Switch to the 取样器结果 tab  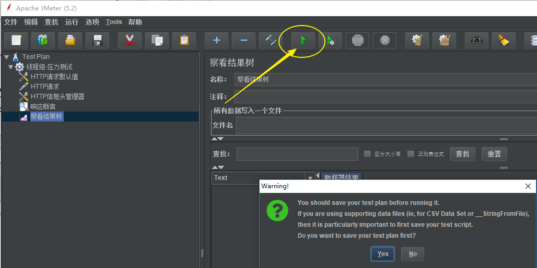342,177
